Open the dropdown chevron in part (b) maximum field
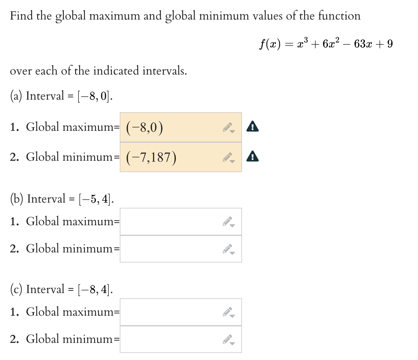This screenshot has height=360, width=418. tap(233, 226)
